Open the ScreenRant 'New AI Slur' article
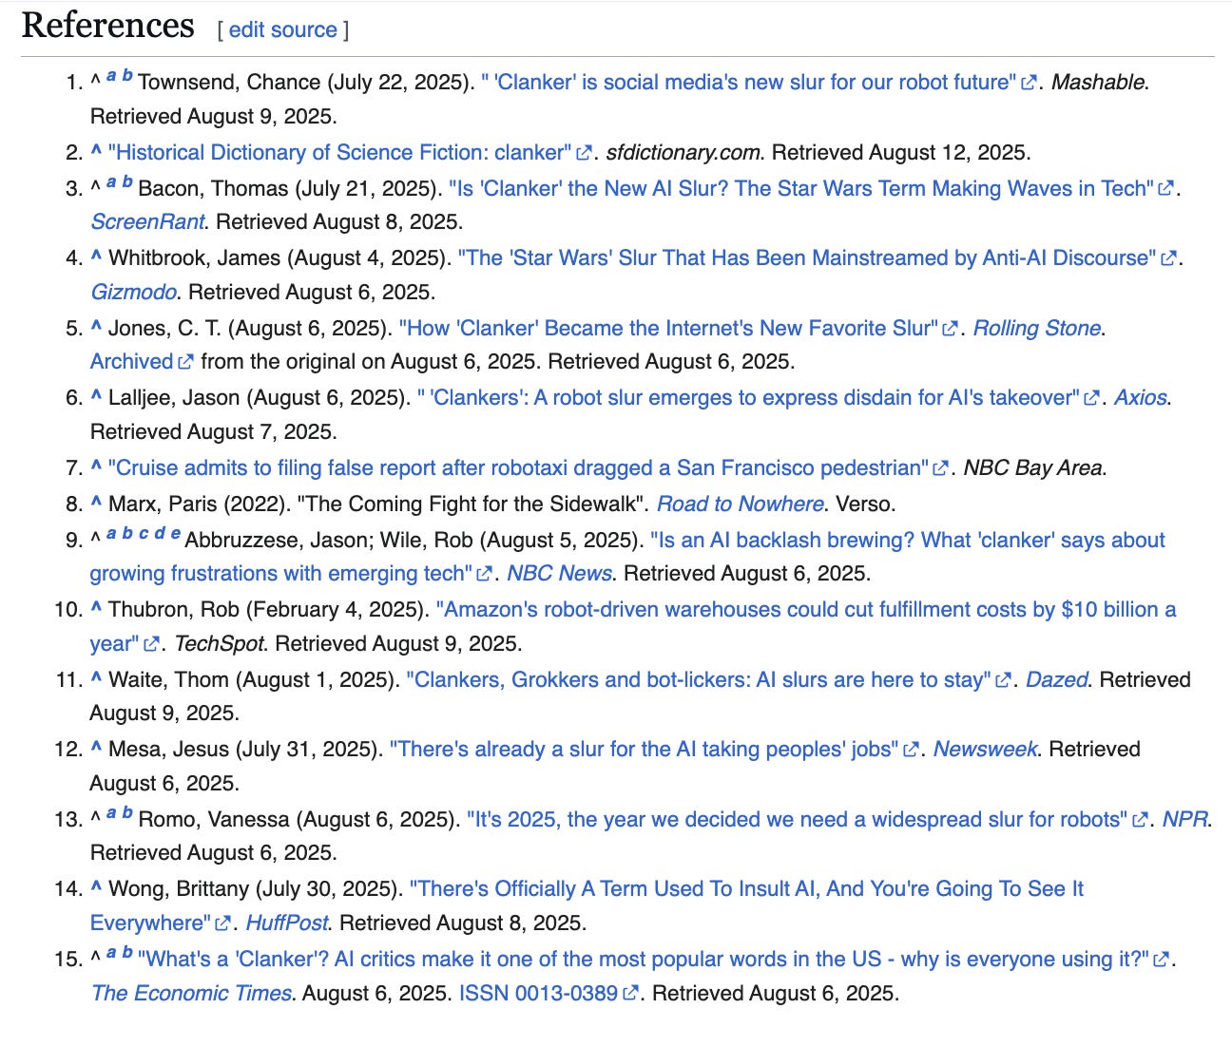The width and height of the screenshot is (1232, 1047). 812,188
